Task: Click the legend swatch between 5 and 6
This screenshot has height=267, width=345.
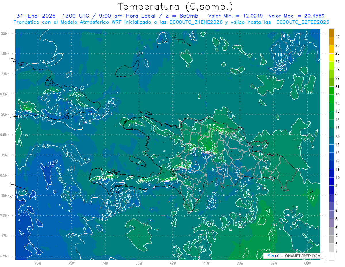Action: (x=331, y=215)
